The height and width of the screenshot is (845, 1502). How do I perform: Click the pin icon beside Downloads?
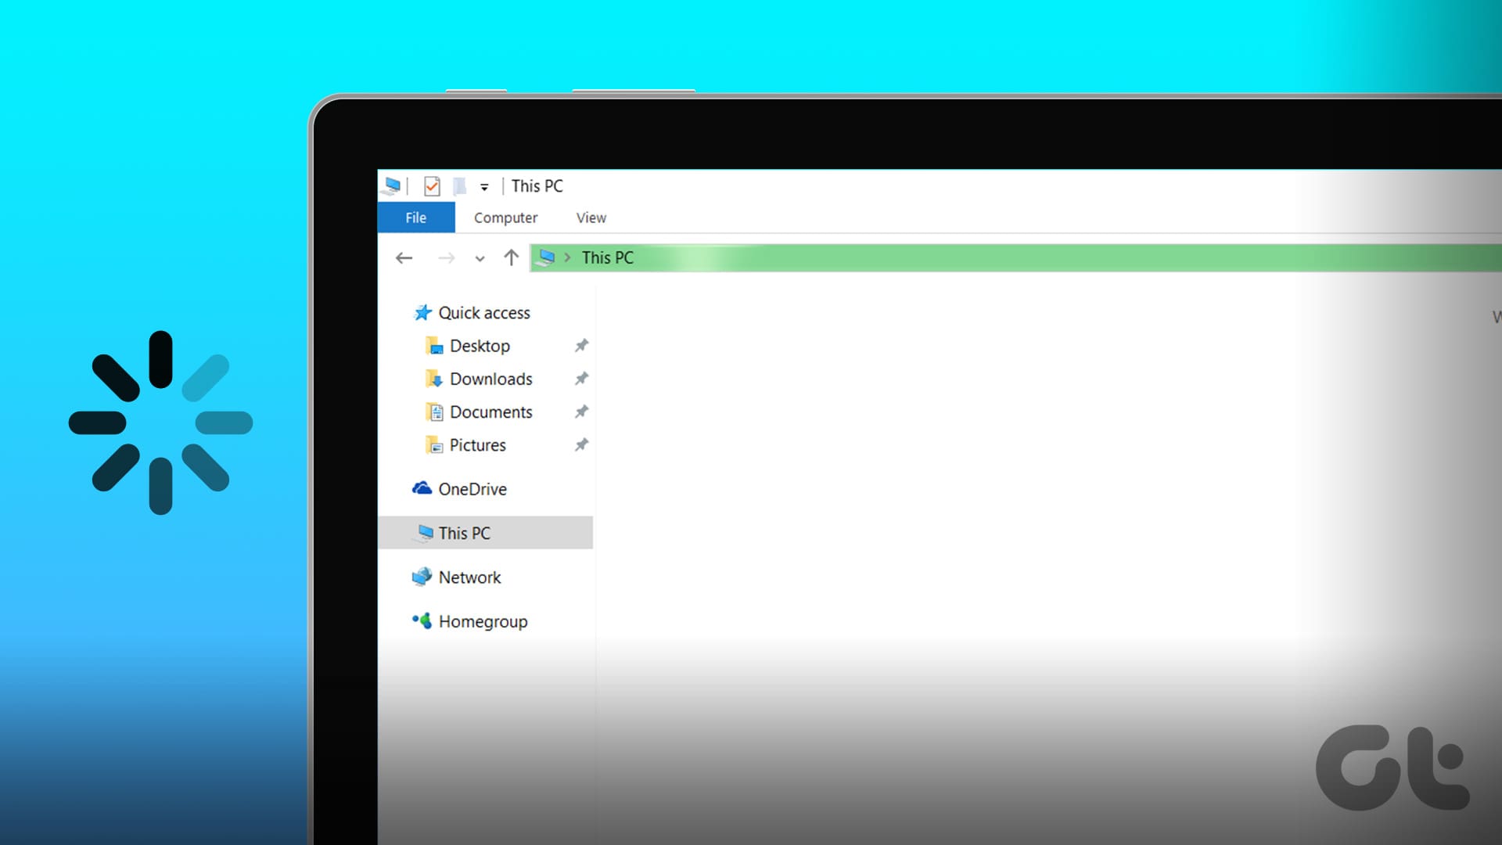point(581,379)
